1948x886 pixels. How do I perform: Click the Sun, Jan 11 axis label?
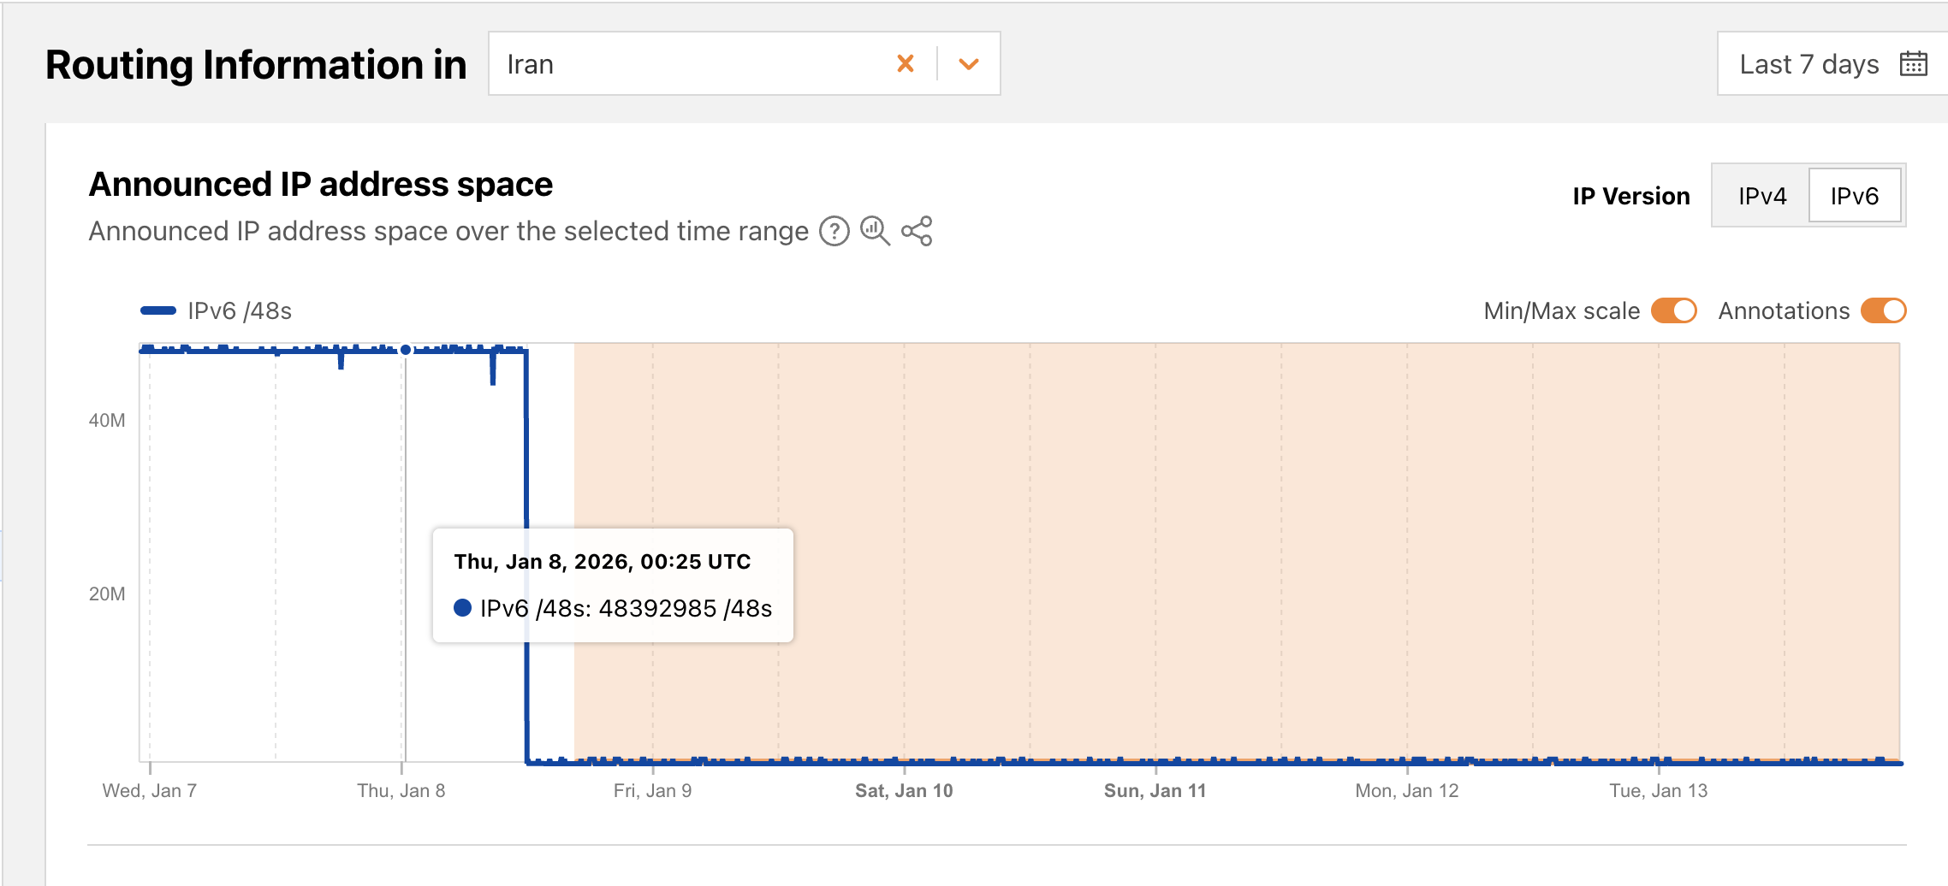[1155, 790]
